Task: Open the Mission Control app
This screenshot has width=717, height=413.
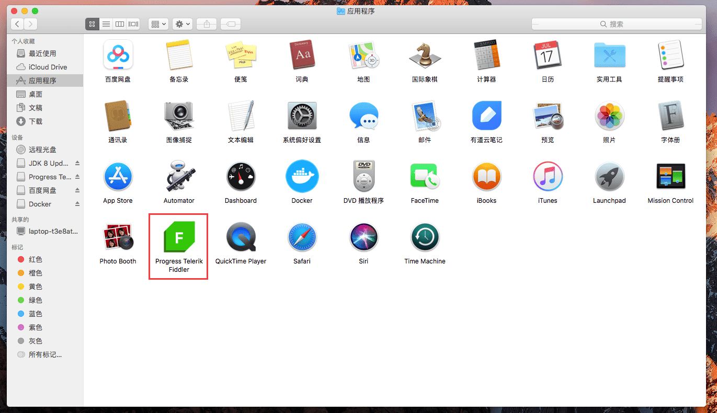Action: click(x=670, y=176)
